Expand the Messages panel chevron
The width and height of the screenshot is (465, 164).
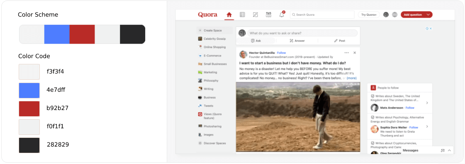coord(449,150)
